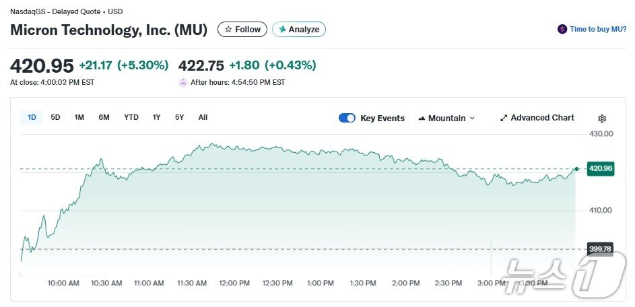
Task: Open the Time to buy MU? link
Action: click(x=598, y=30)
